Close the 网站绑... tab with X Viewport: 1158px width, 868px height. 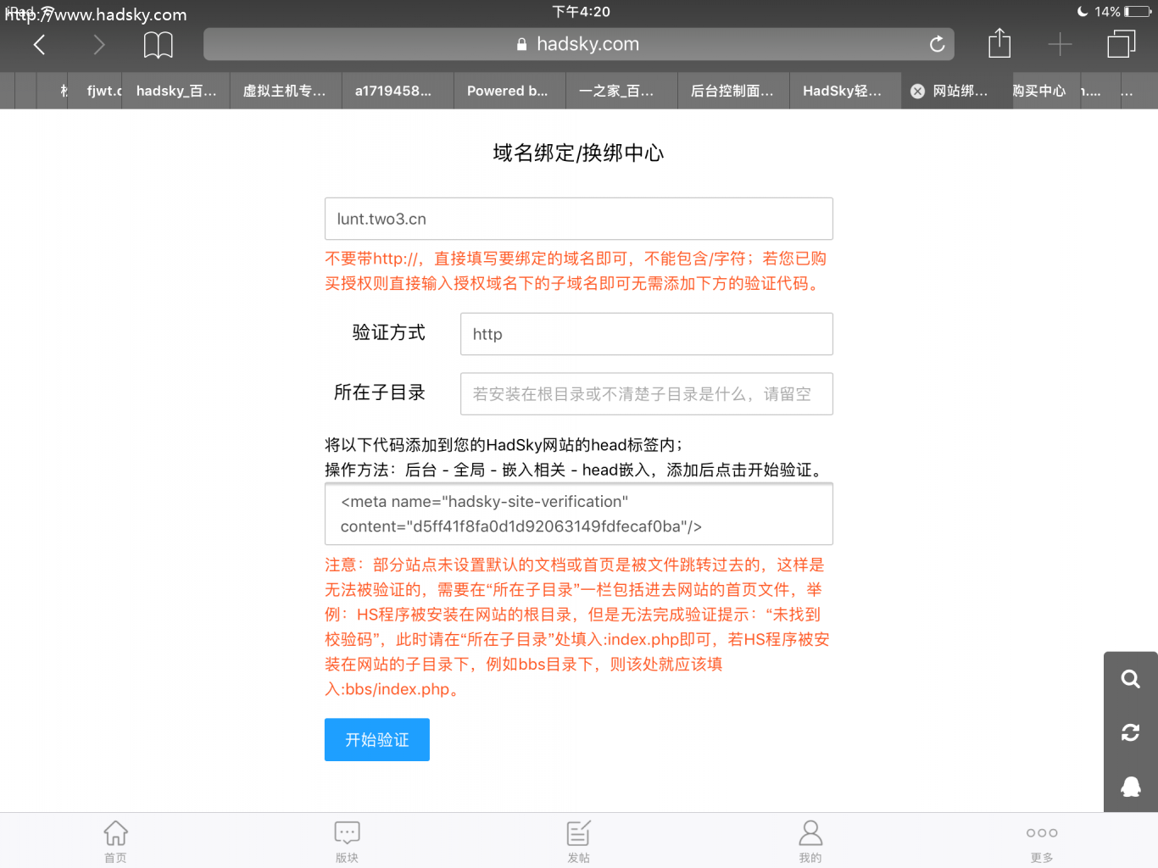pos(917,92)
